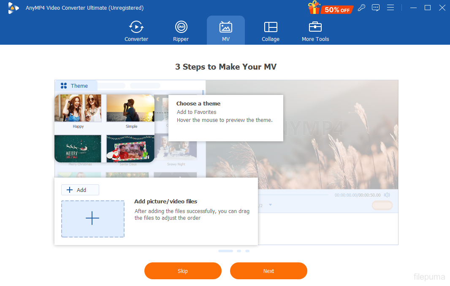Close the AnyMP4 window
This screenshot has height=286, width=450.
[442, 8]
